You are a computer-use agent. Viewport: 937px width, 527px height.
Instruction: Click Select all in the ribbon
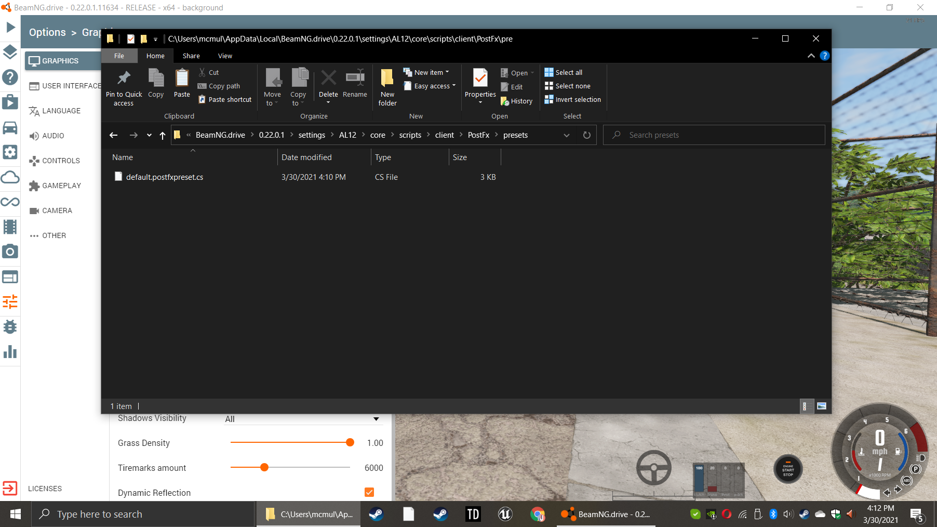(564, 72)
